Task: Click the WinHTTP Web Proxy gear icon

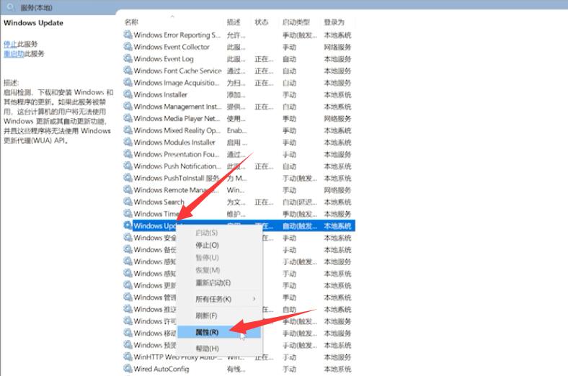Action: coord(128,357)
